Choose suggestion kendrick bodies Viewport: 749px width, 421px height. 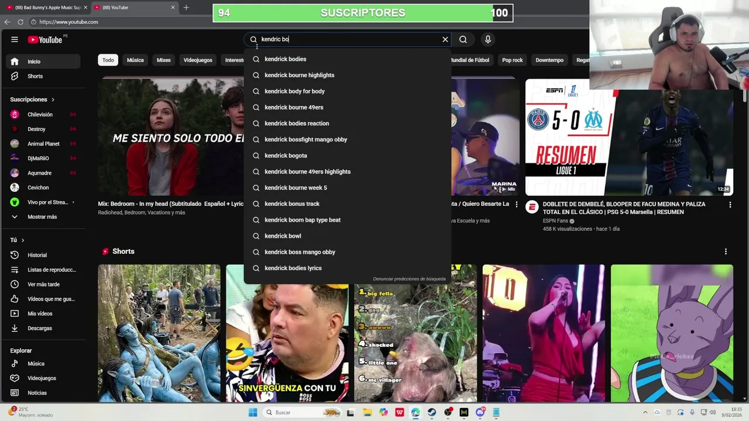[348, 59]
